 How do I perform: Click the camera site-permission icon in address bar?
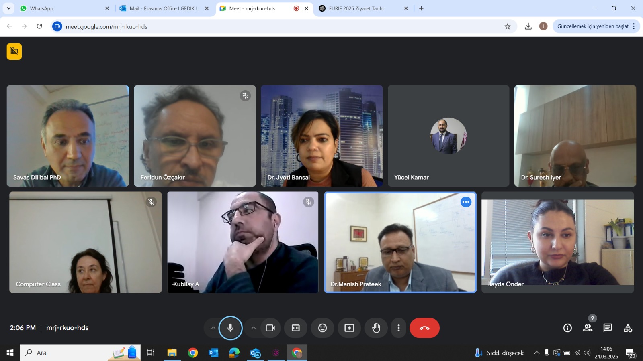point(57,26)
